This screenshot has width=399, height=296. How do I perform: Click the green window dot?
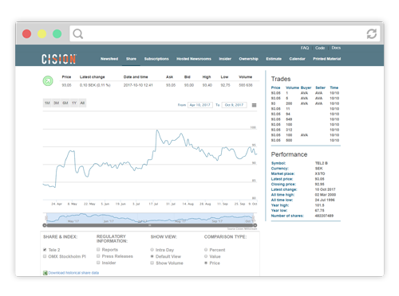57,34
